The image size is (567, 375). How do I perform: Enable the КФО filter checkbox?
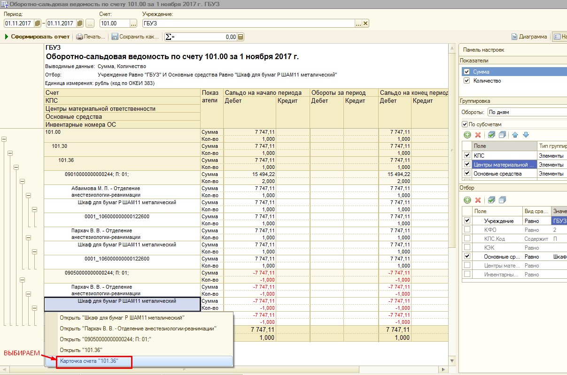point(467,230)
